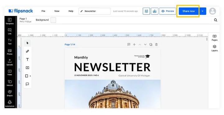Open the Uploads panel
This screenshot has height=115, width=224.
[x=10, y=62]
